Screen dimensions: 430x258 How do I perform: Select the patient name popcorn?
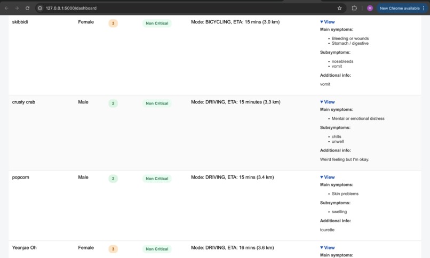point(21,177)
